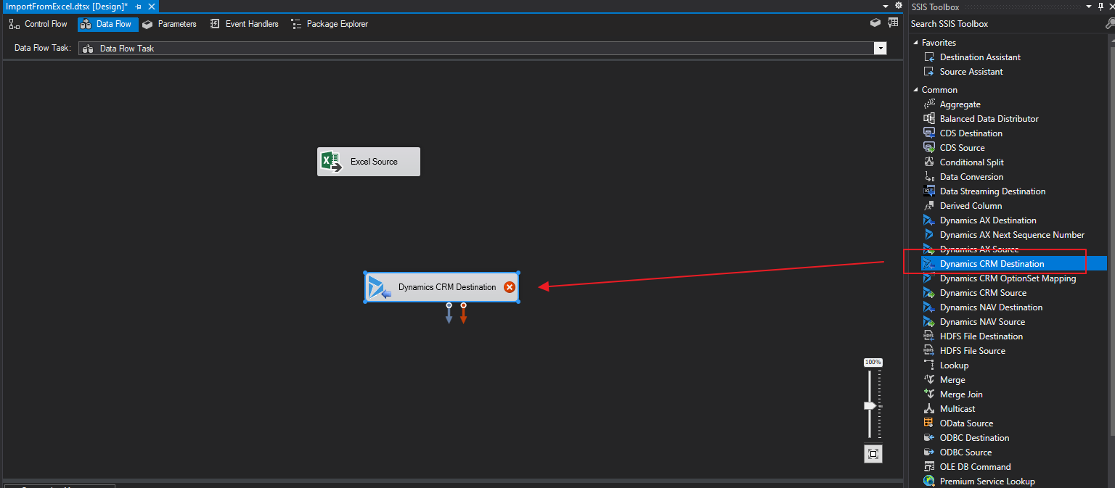The width and height of the screenshot is (1115, 488).
Task: Select OData Source in the toolbox
Action: tap(966, 423)
